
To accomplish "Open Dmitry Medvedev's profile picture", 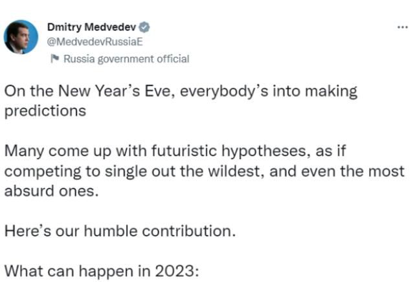I will pos(21,37).
